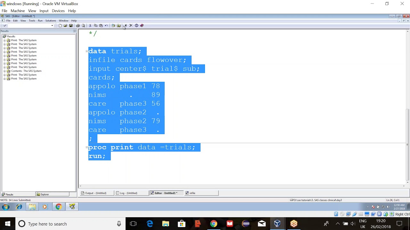This screenshot has height=230, width=410.
Task: Click the Print Preview toolbar icon
Action: [x=83, y=26]
